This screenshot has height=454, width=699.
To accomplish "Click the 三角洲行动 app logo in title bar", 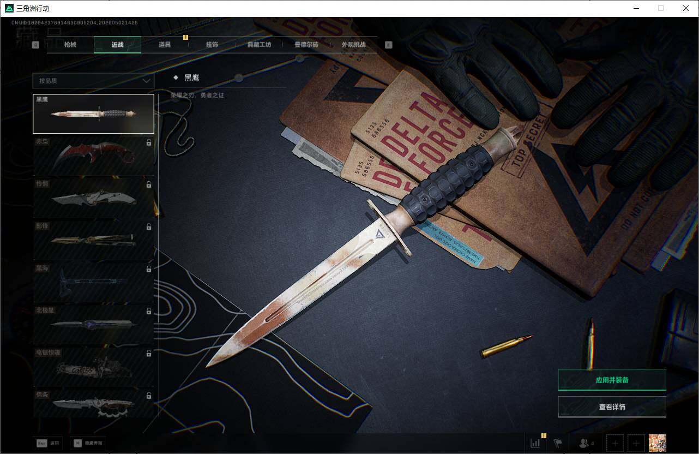I will coord(9,8).
